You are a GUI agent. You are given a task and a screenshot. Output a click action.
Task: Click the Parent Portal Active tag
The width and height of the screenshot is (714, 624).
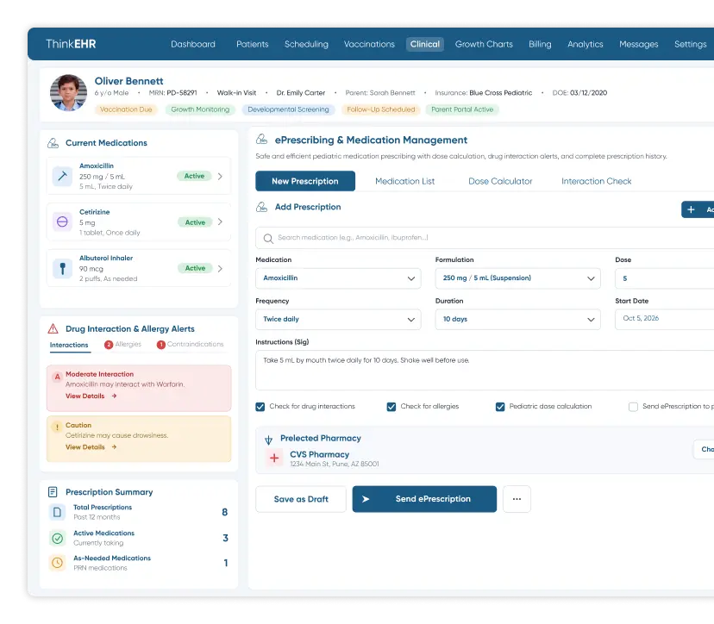(x=462, y=109)
